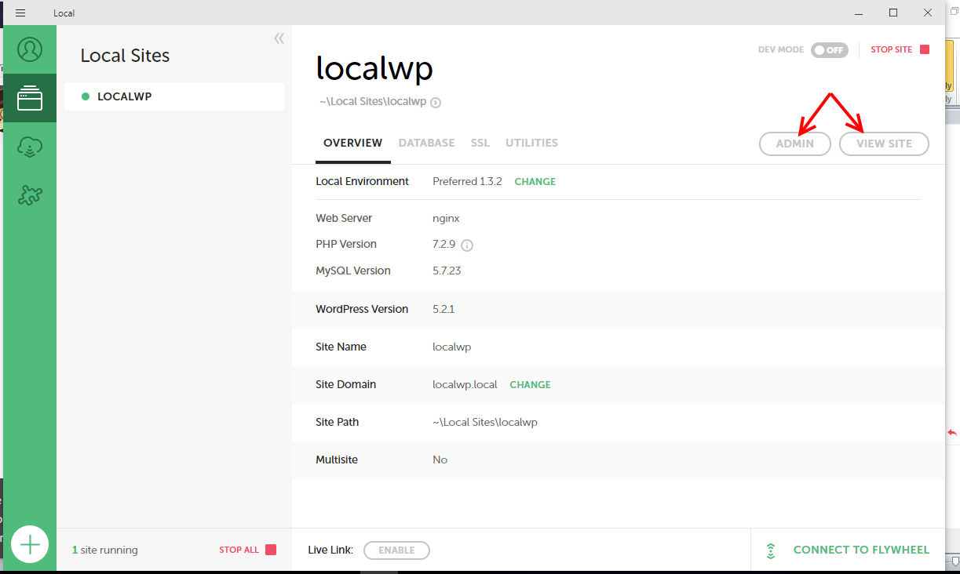Select the Local Sites icon in sidebar

pos(30,98)
